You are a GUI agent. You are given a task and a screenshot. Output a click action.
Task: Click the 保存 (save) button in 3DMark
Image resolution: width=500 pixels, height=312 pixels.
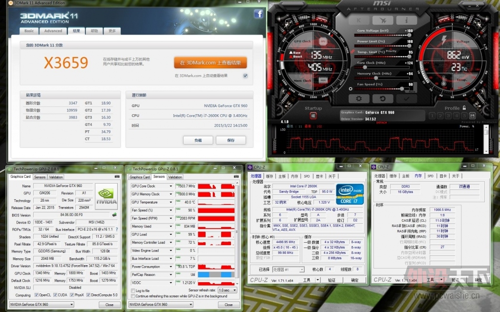[x=231, y=140]
